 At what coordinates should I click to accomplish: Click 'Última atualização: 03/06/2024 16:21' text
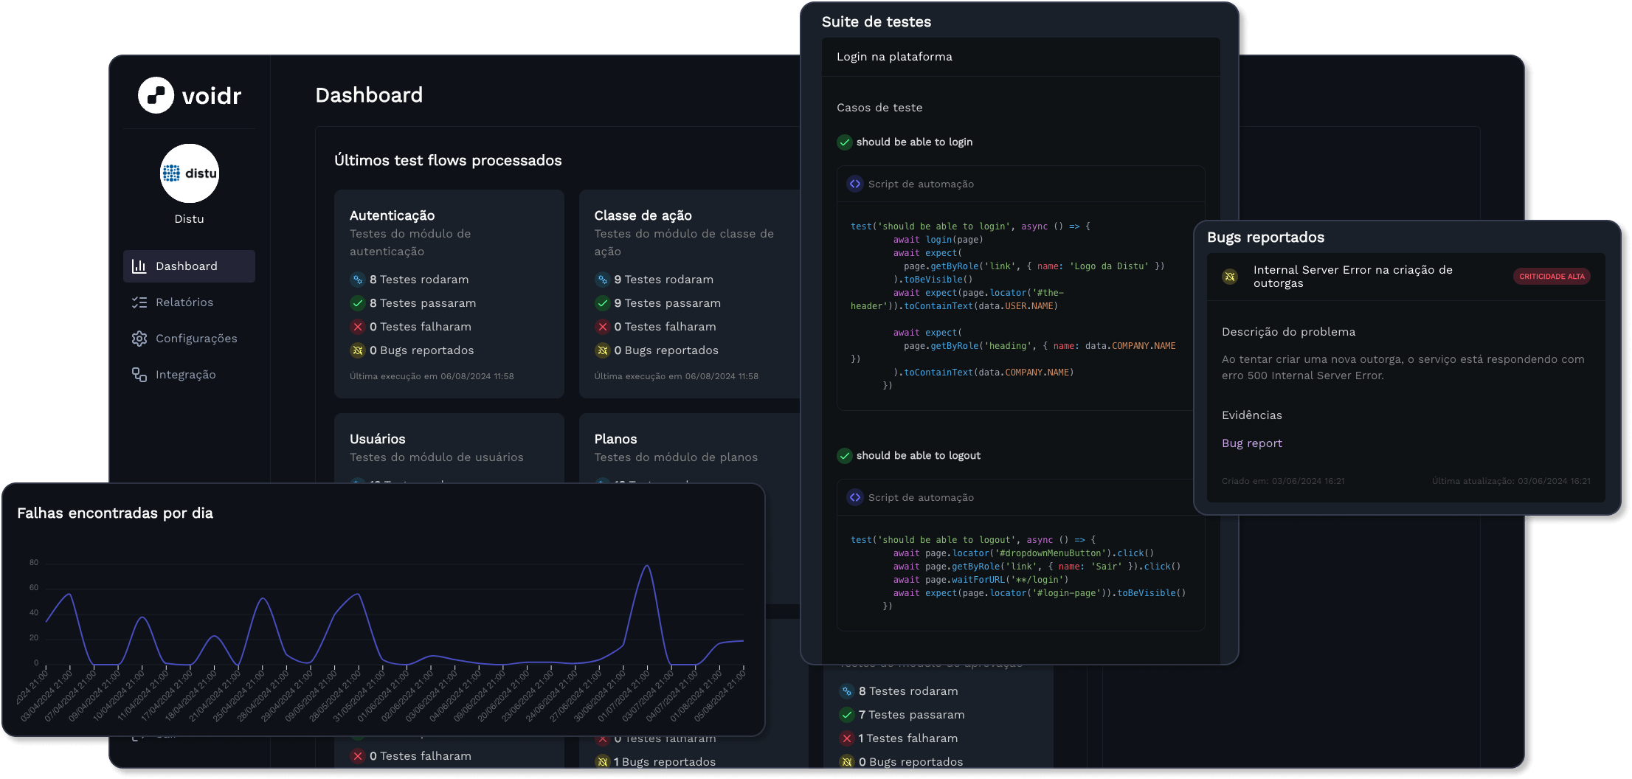1511,481
